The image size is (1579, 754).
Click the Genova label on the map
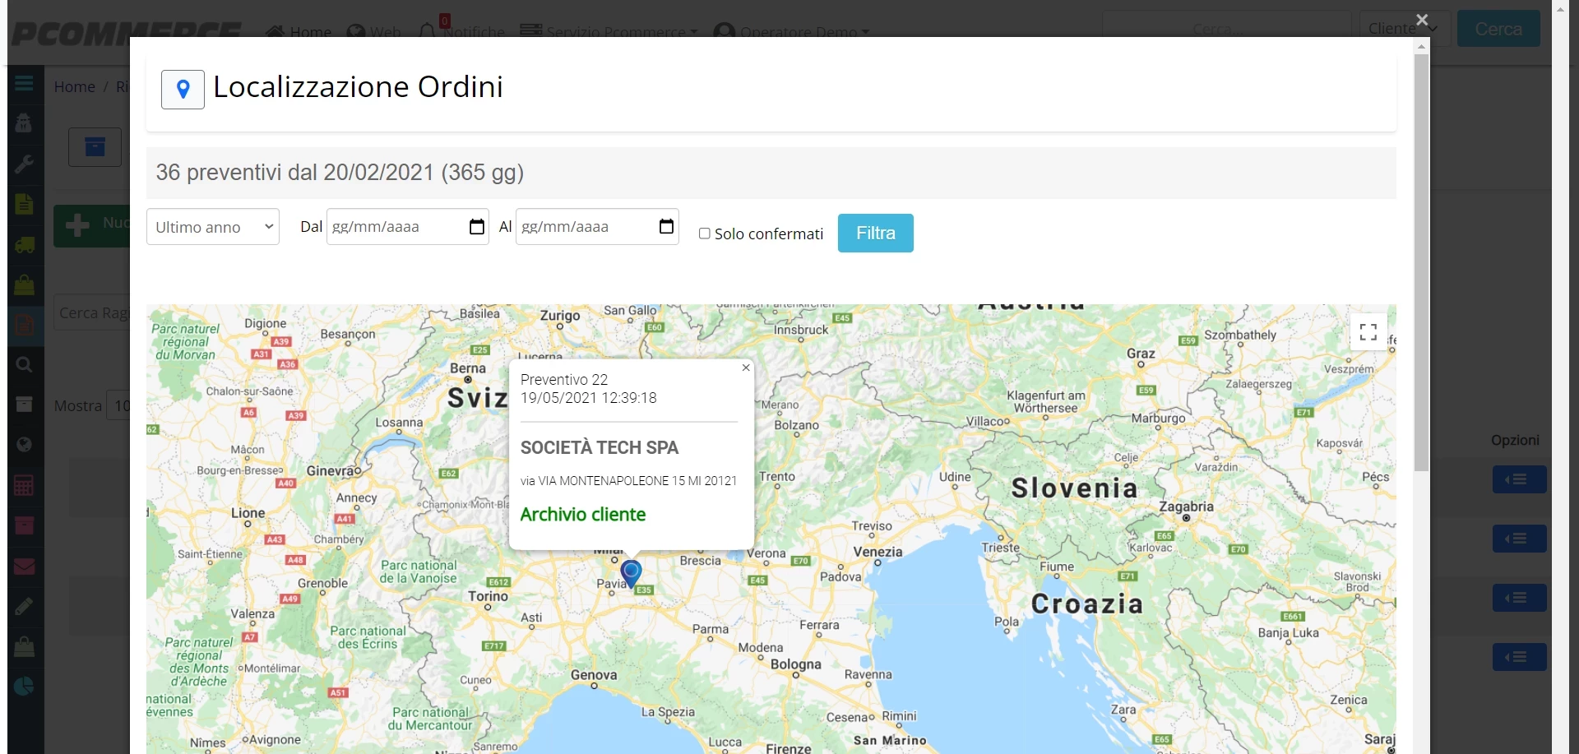click(594, 675)
